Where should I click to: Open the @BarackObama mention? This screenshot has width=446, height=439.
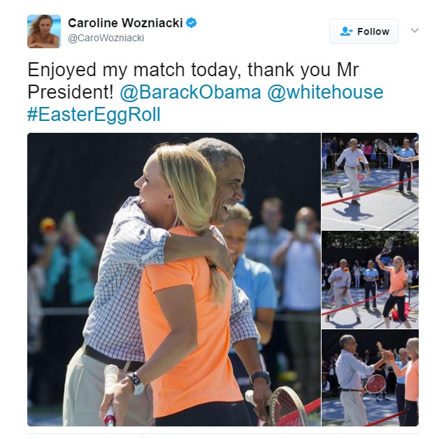[190, 92]
